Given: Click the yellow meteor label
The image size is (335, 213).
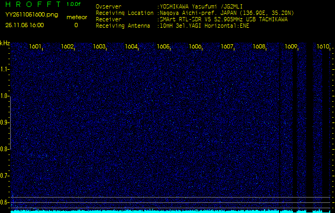Looking at the screenshot, I should 76,17.
